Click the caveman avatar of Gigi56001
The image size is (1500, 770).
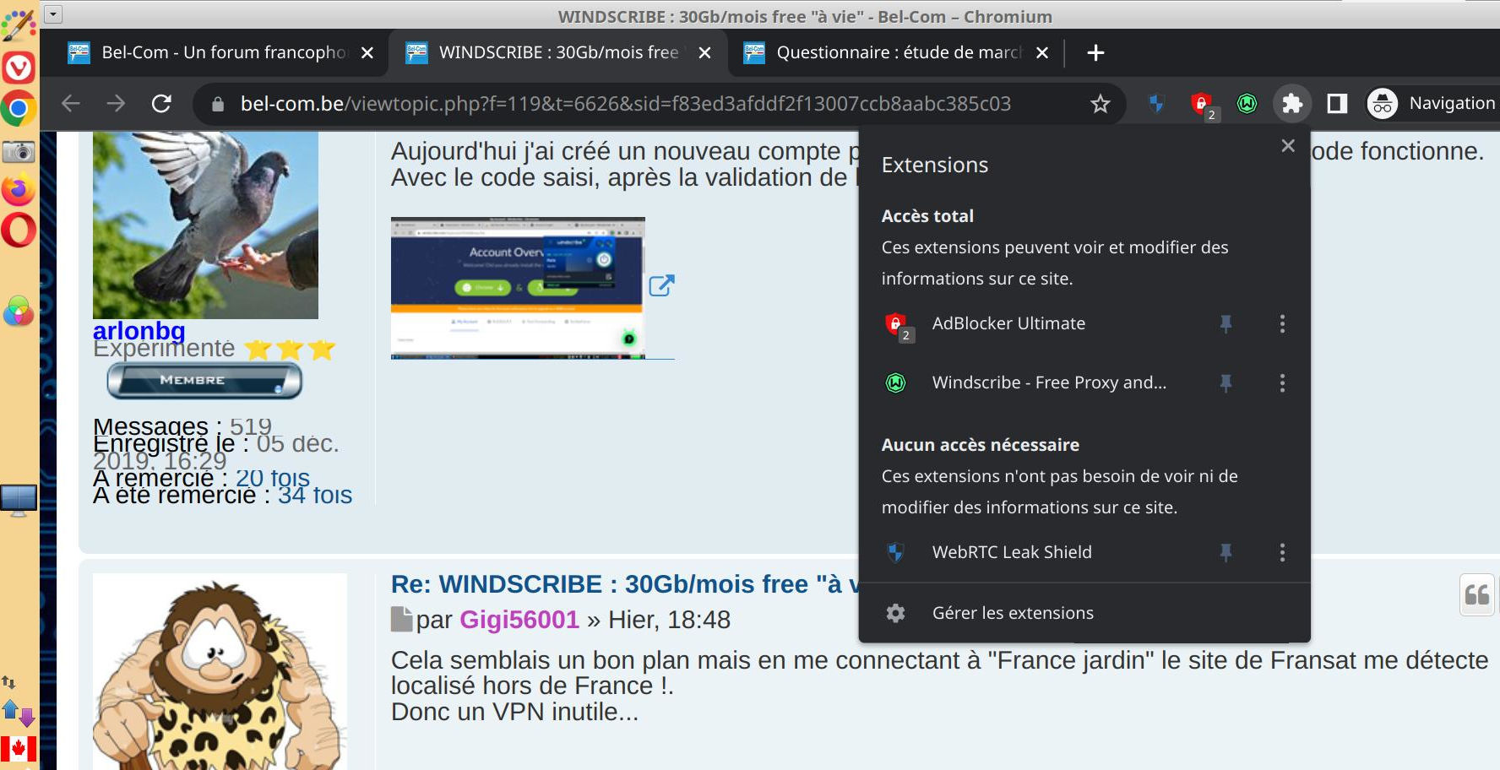click(220, 672)
